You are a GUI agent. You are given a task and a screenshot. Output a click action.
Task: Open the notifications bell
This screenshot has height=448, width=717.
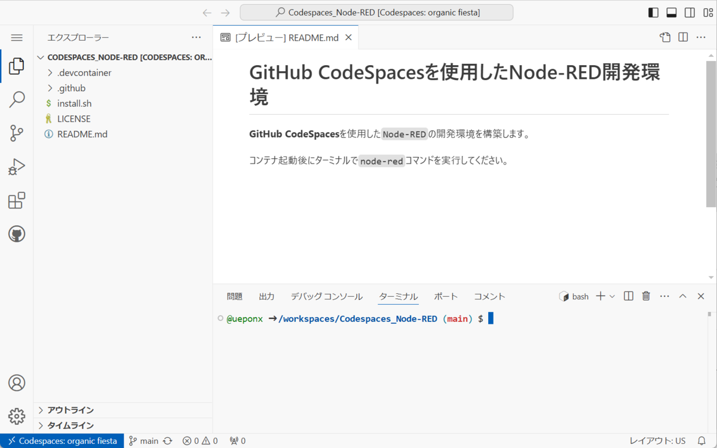tap(703, 441)
